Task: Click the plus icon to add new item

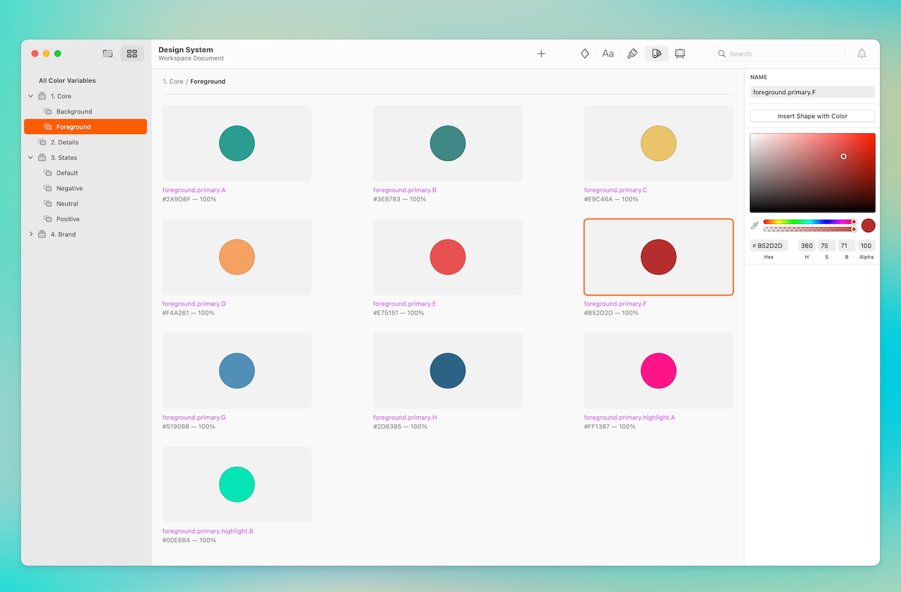Action: pos(541,53)
